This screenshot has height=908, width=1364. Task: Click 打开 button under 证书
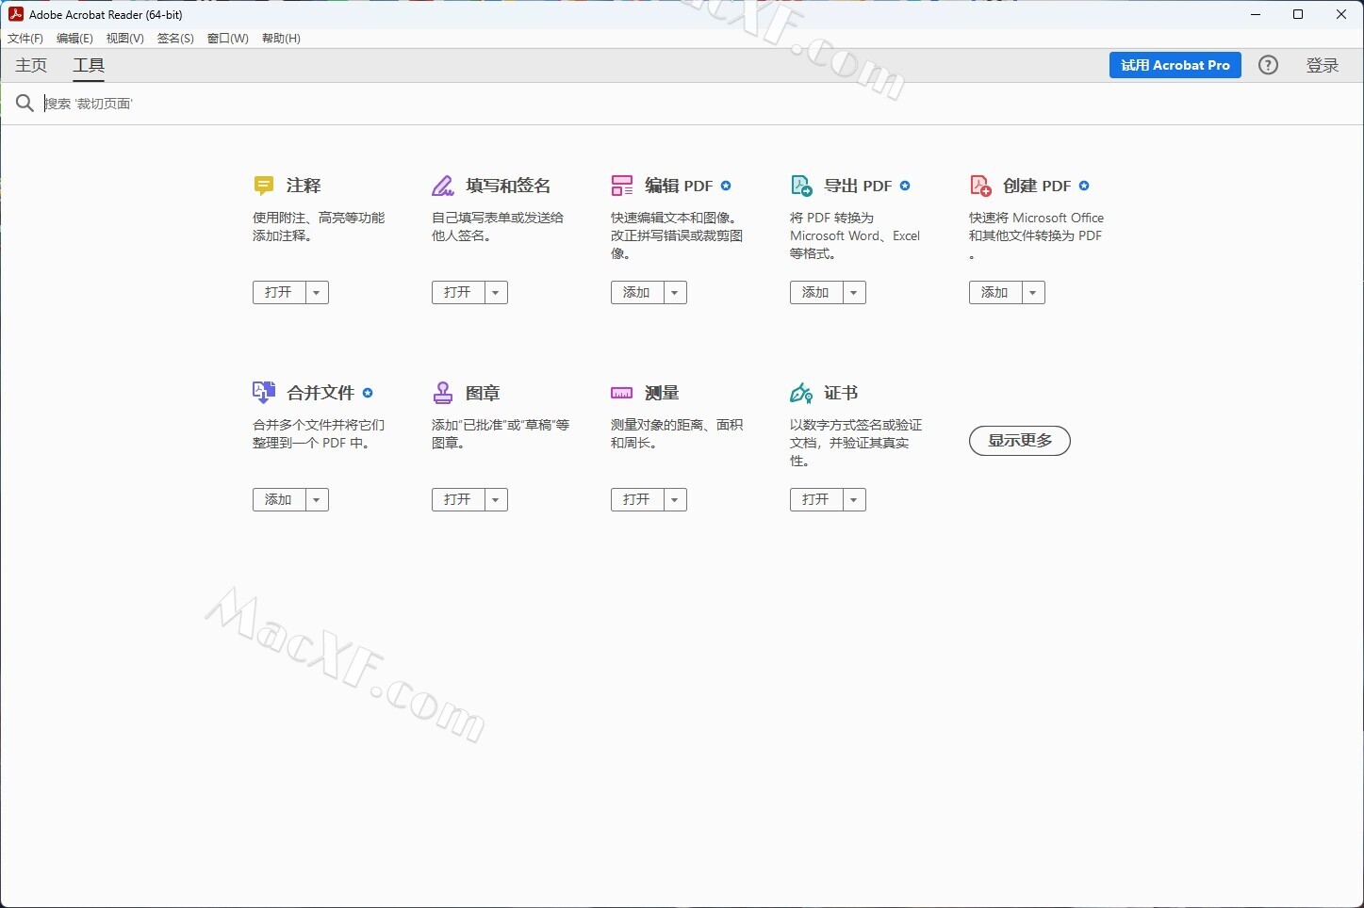tap(816, 500)
